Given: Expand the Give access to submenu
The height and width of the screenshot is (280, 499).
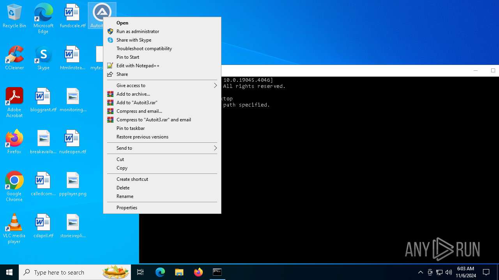Looking at the screenshot, I should pos(162,86).
